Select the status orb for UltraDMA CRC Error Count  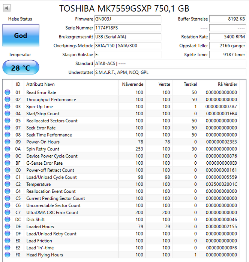tap(7, 213)
